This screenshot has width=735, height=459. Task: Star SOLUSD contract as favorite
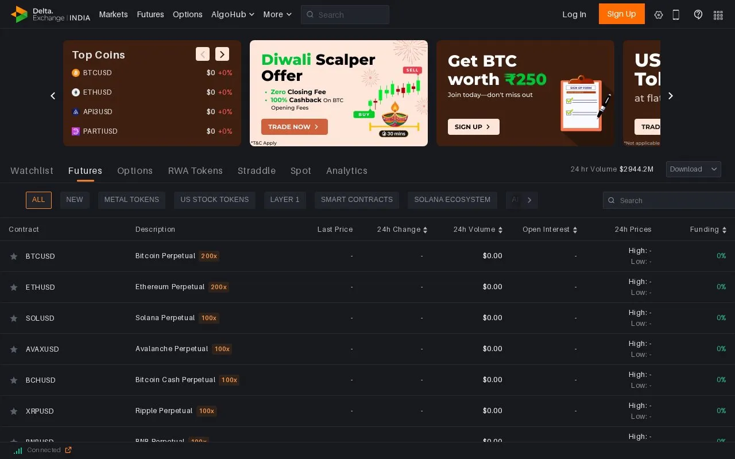pos(14,318)
